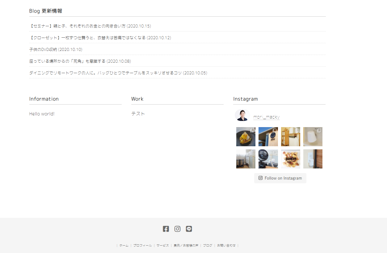
Task: Open the 座っている場所からの「死角」 blog post
Action: pyautogui.click(x=80, y=61)
